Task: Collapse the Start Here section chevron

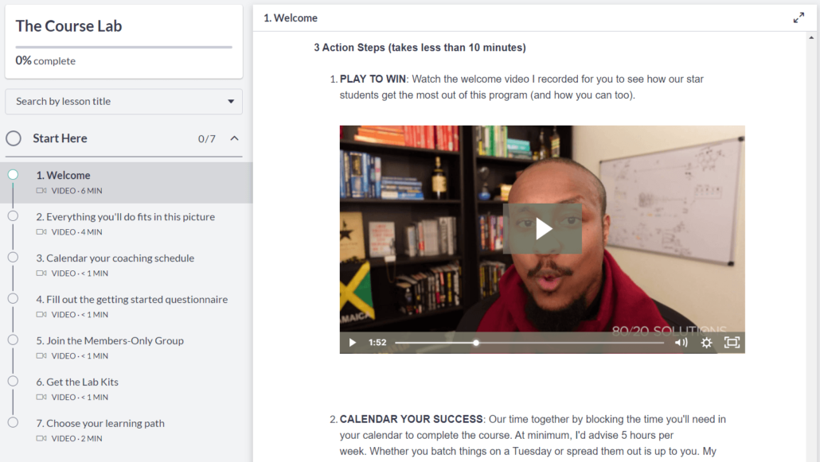Action: click(234, 138)
